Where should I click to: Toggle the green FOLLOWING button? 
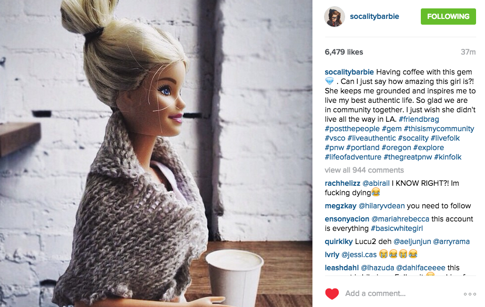point(448,16)
